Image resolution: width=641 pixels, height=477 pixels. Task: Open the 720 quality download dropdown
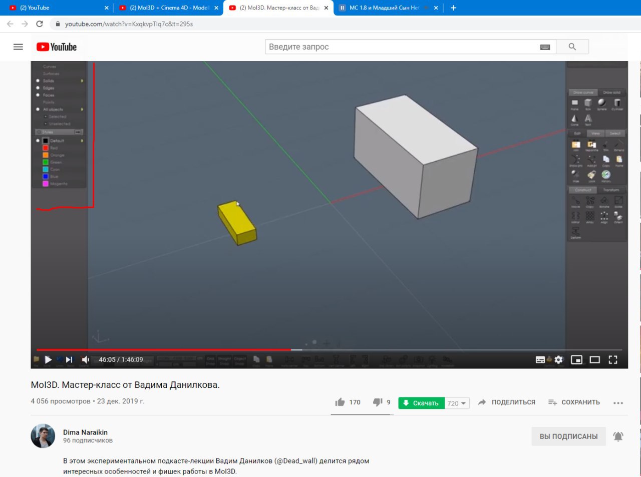tap(457, 403)
